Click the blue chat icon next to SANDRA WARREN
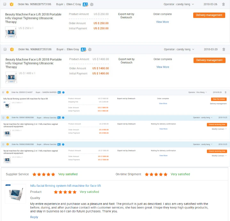Screen dimensions: 230x221 click(x=63, y=92)
